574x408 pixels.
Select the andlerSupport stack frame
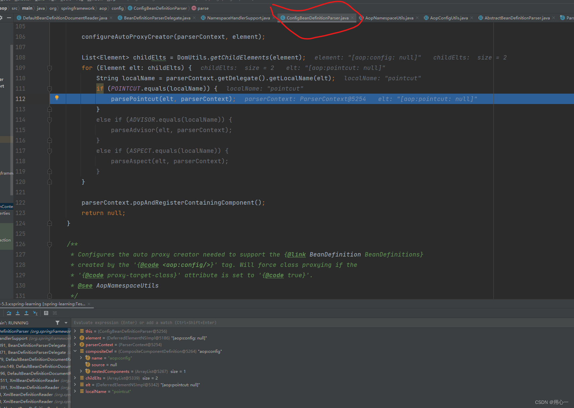coord(35,338)
